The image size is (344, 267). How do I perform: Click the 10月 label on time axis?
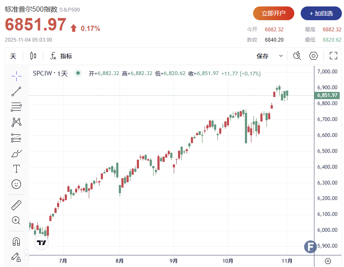228,261
